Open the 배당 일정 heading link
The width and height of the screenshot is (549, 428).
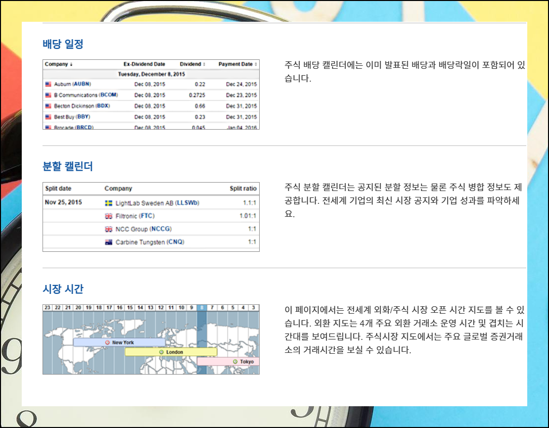click(63, 44)
